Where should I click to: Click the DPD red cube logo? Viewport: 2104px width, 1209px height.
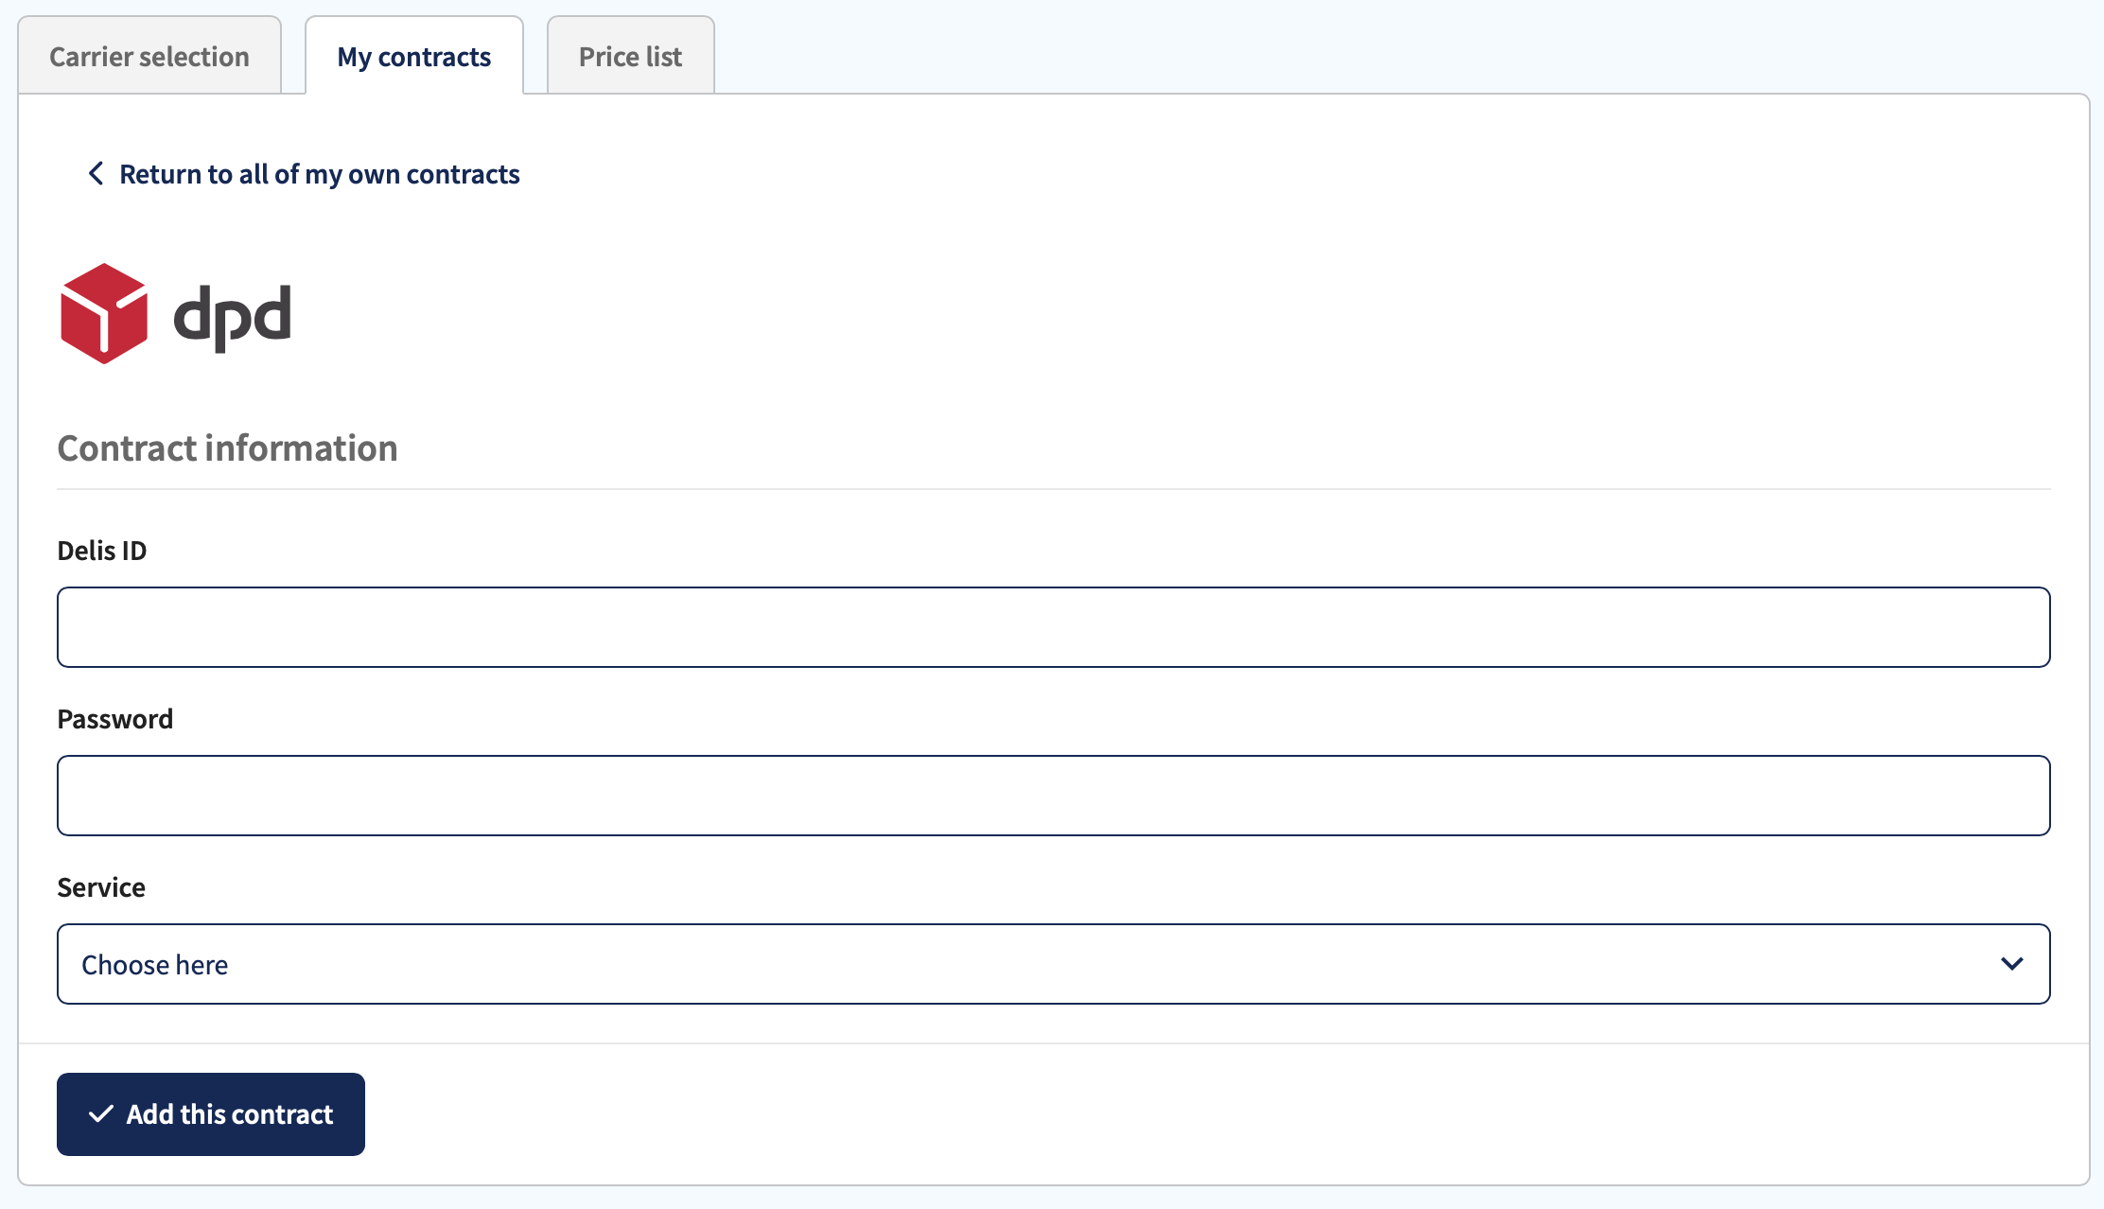(104, 313)
